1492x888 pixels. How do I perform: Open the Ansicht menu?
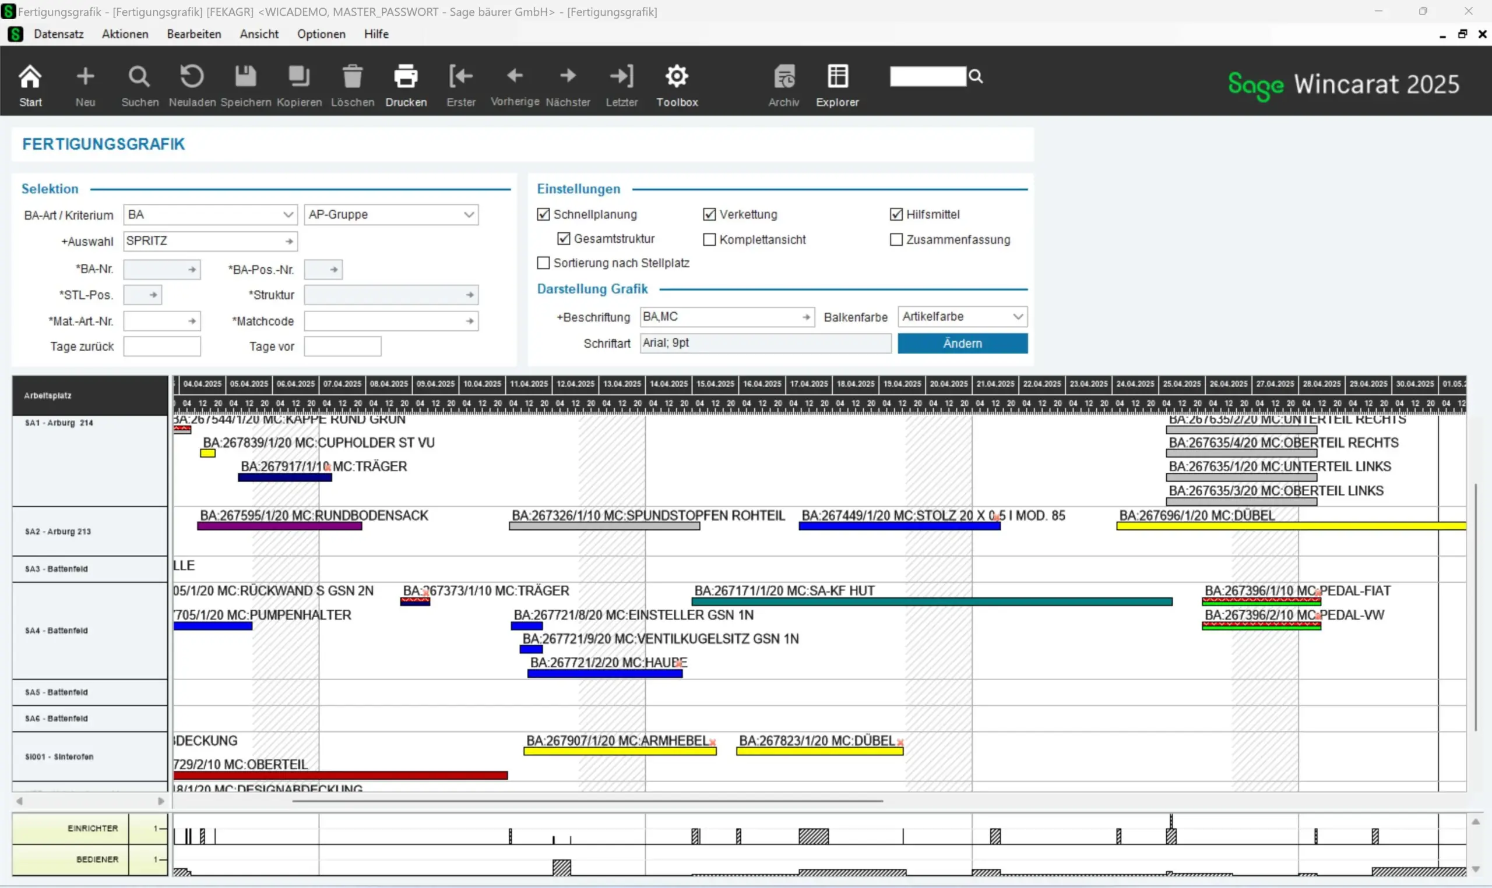click(259, 34)
